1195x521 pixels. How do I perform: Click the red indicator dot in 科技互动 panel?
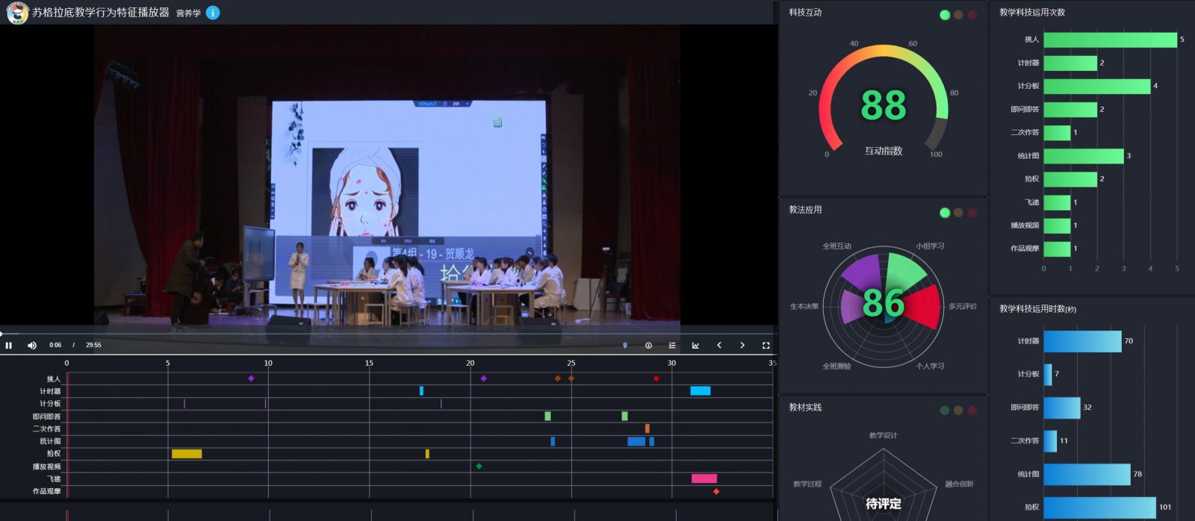coord(972,15)
